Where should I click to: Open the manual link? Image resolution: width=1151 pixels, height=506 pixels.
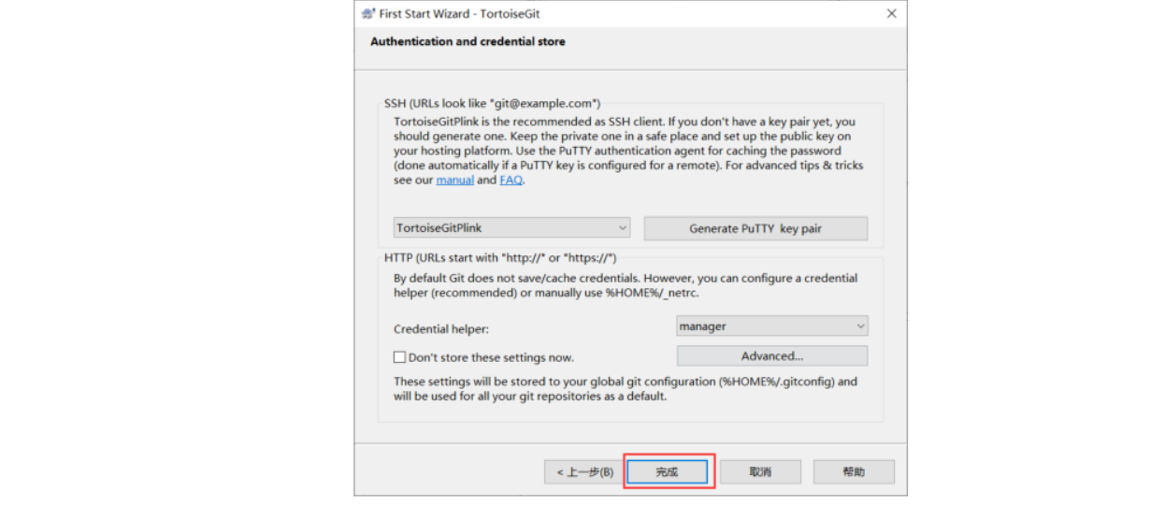pos(454,180)
